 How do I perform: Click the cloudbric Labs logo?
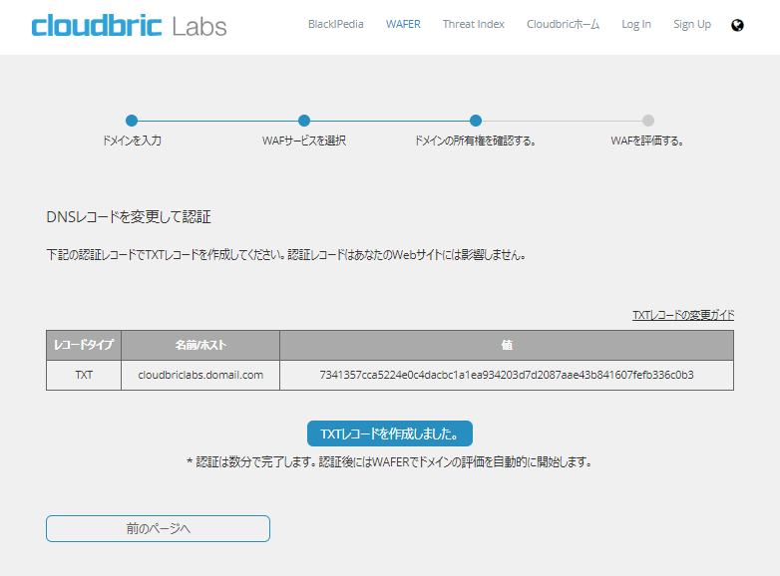pyautogui.click(x=129, y=25)
